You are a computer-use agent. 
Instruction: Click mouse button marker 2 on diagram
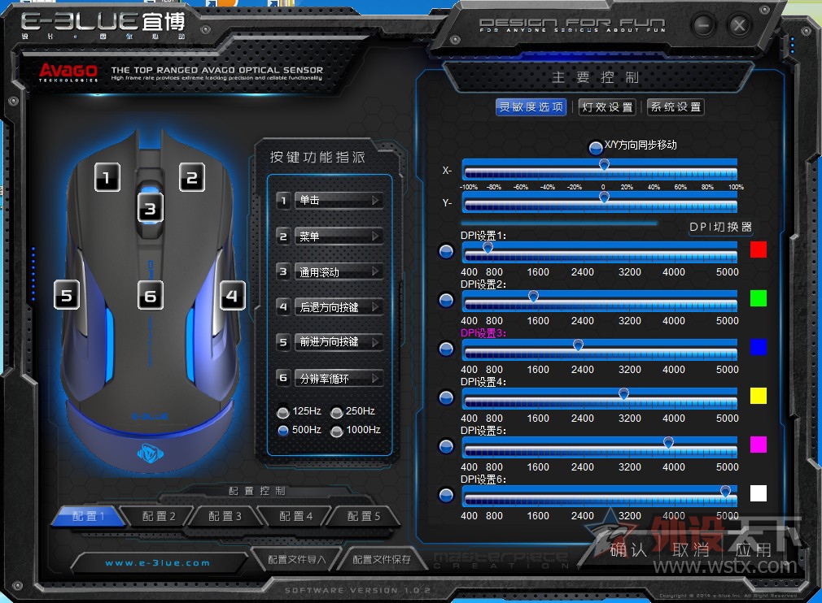(x=192, y=176)
